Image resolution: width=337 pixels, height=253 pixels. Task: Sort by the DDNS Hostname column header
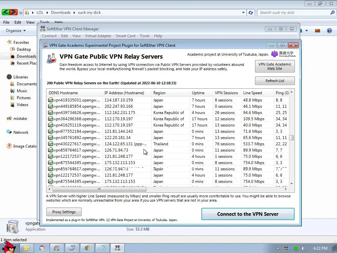point(75,93)
